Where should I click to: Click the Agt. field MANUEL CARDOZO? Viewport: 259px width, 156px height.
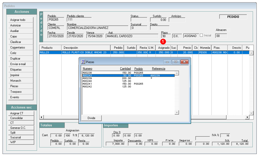(132, 36)
